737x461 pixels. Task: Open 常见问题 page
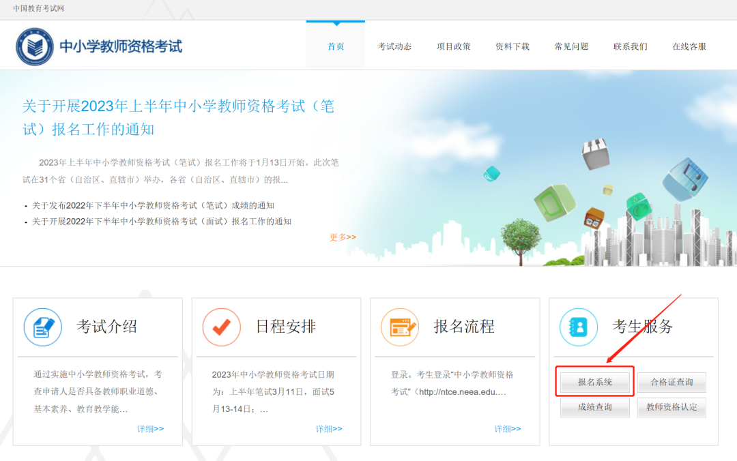571,46
